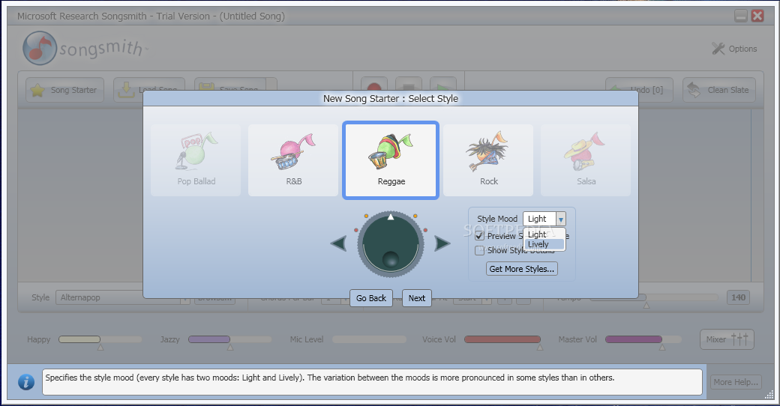The width and height of the screenshot is (780, 406).
Task: Click the Stop playback button
Action: pyautogui.click(x=409, y=84)
